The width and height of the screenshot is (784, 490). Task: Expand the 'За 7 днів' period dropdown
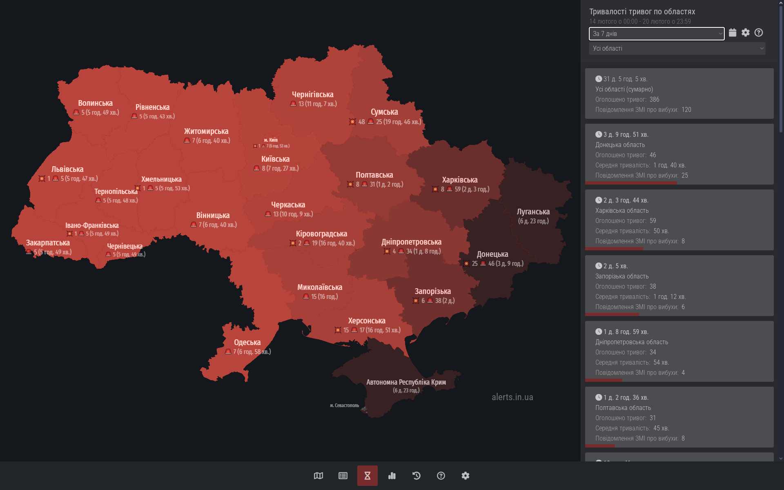[657, 34]
